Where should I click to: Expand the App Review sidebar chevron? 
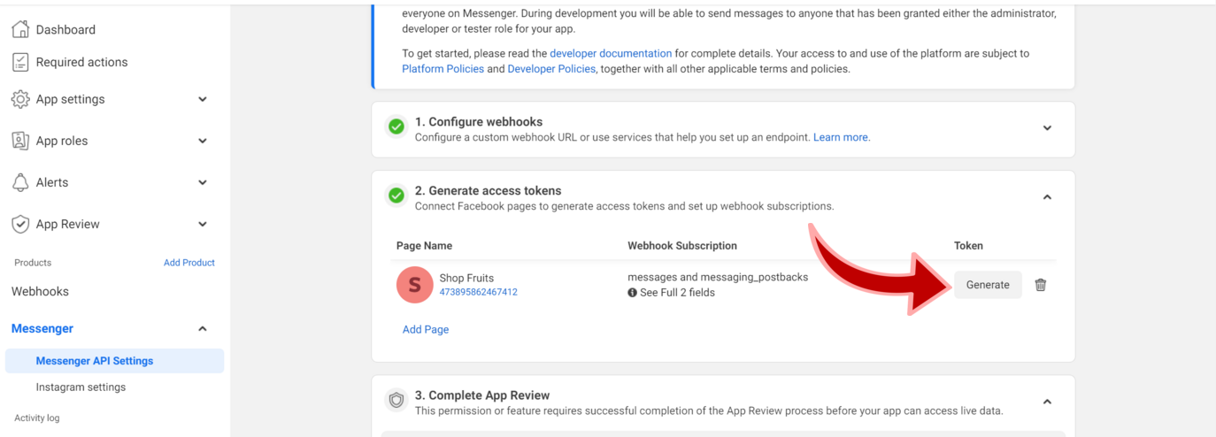[203, 224]
